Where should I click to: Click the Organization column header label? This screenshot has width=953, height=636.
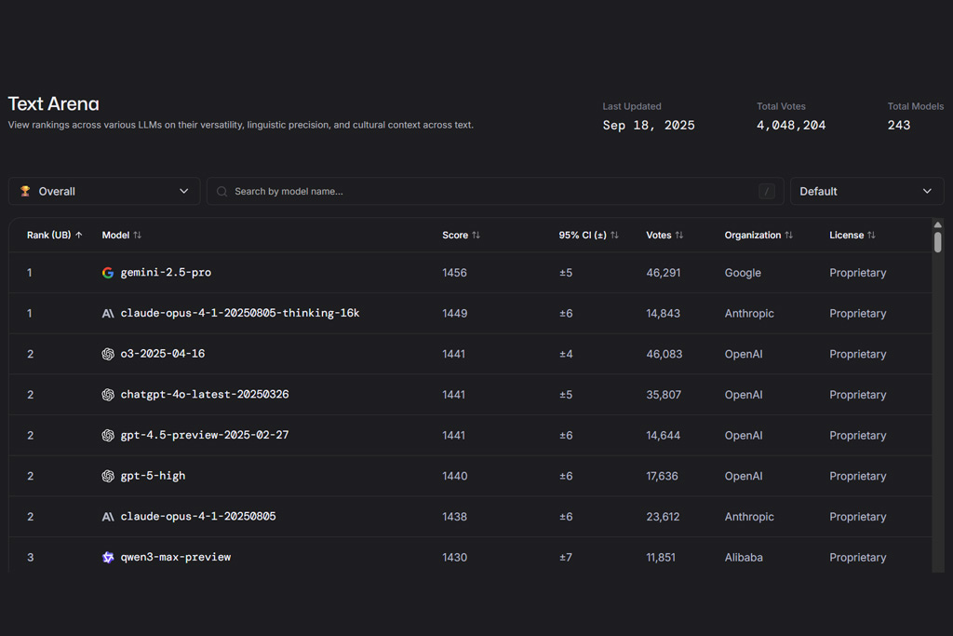(x=752, y=236)
